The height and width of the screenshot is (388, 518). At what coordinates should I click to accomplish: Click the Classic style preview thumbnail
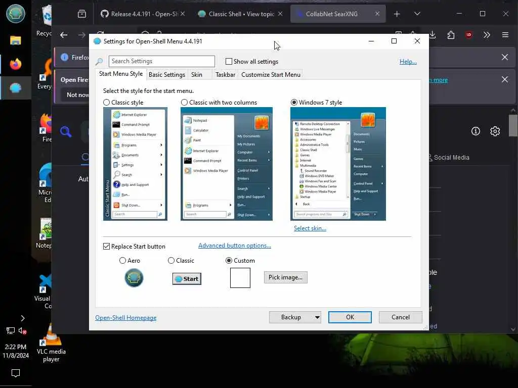tap(135, 164)
